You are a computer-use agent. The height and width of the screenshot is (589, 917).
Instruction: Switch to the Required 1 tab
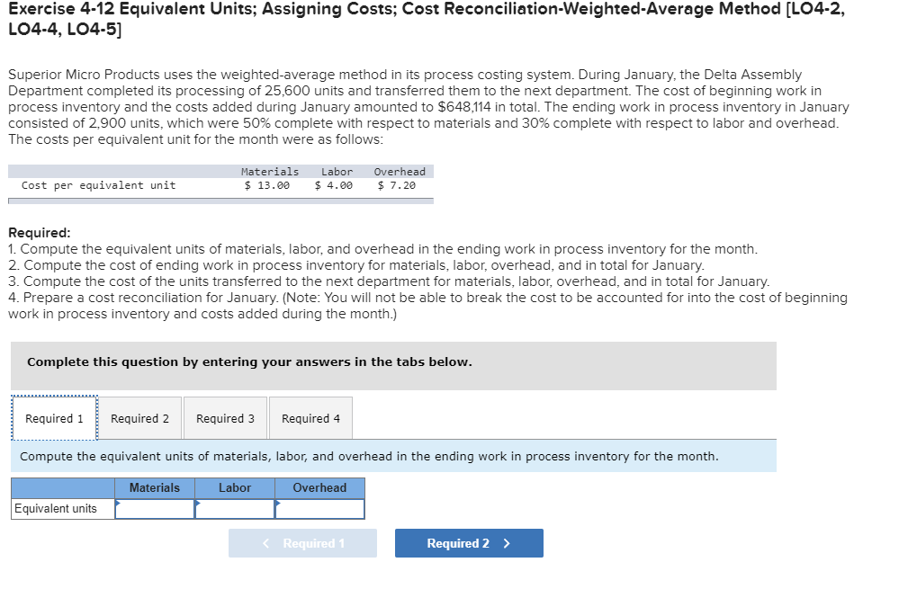(x=54, y=417)
